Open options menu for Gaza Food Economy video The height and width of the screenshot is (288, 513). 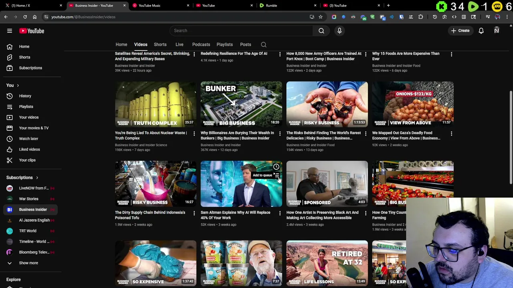coord(451,134)
